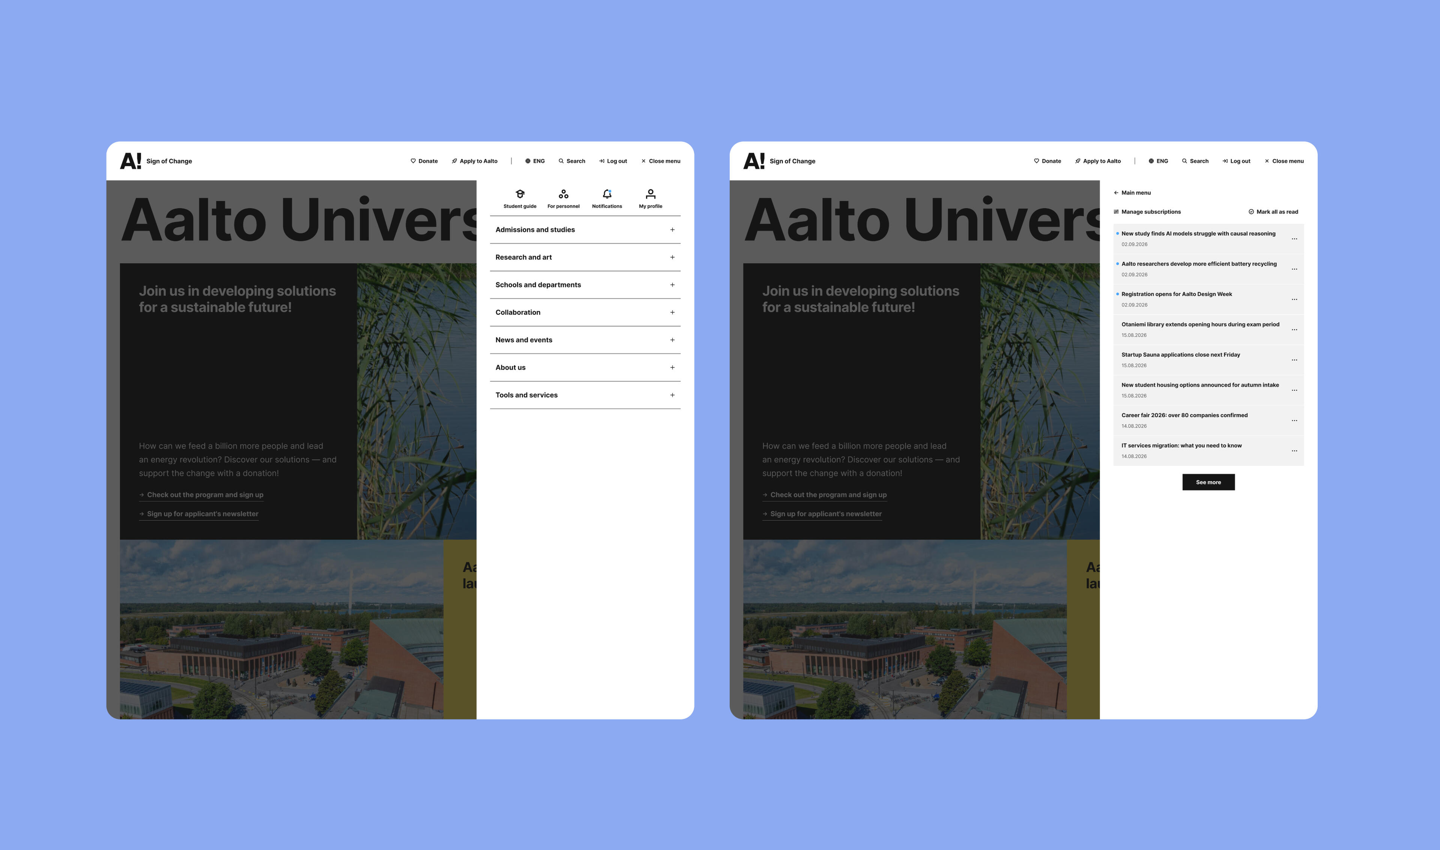Image resolution: width=1440 pixels, height=850 pixels.
Task: Open options for IT services migration notification
Action: point(1294,451)
